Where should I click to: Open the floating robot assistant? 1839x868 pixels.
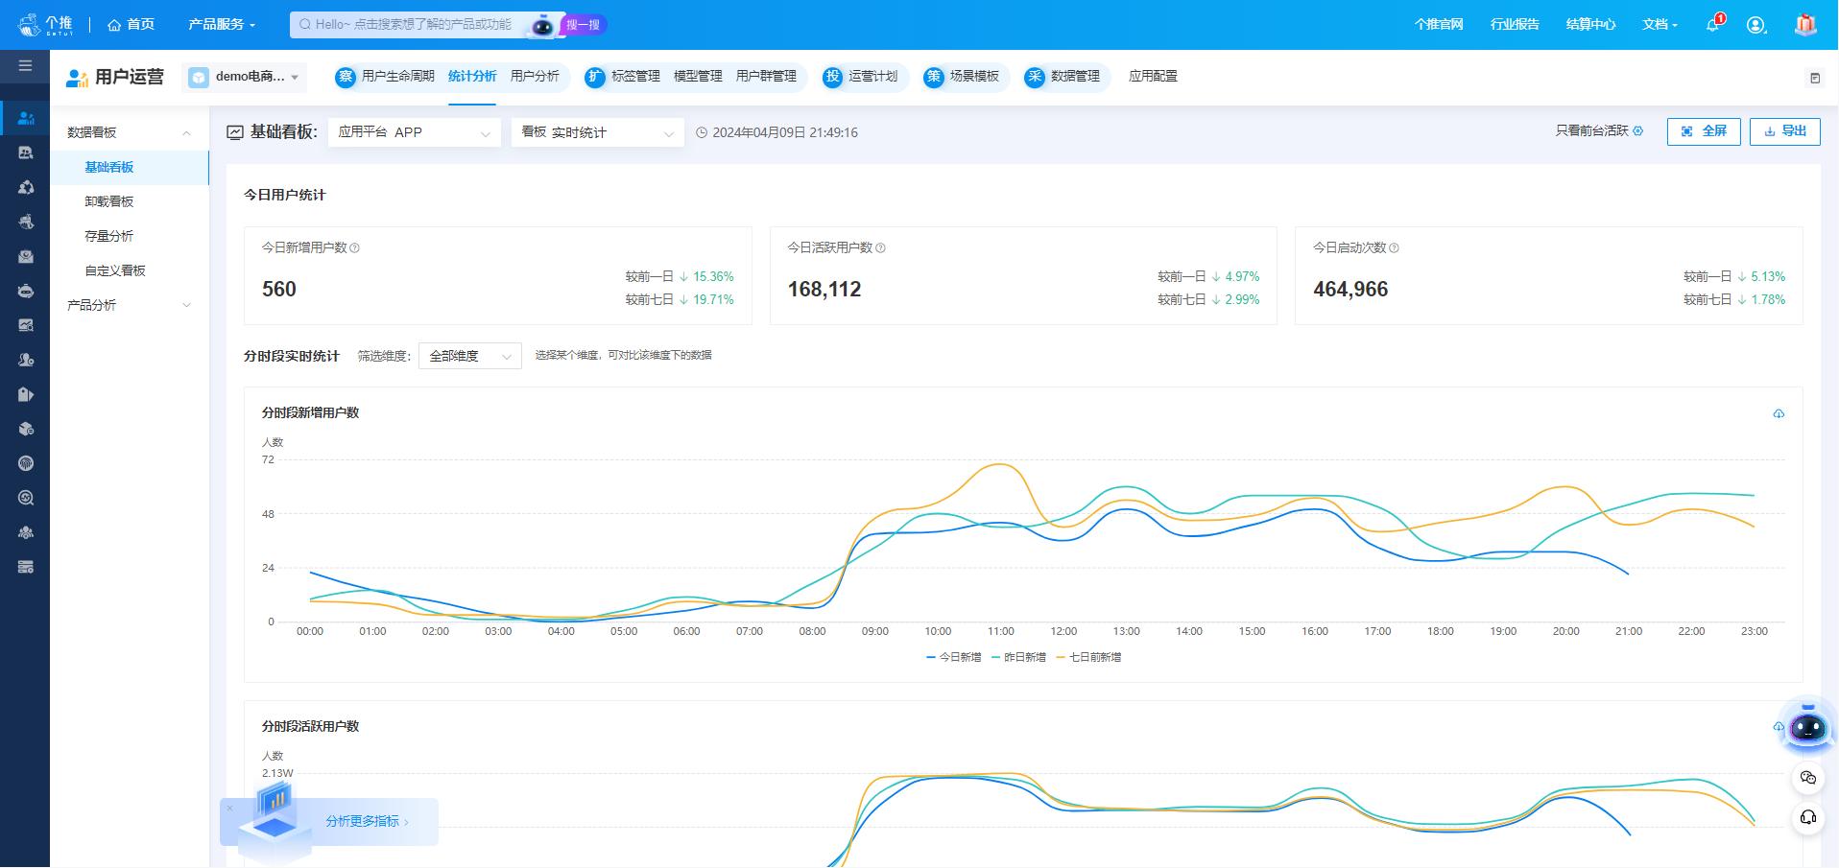click(x=1808, y=728)
